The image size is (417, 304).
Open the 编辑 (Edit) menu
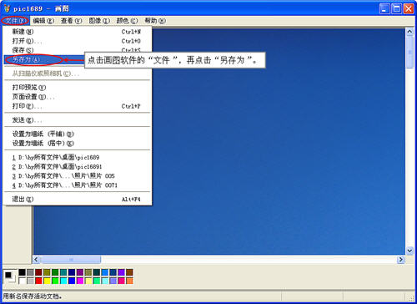pyautogui.click(x=43, y=21)
